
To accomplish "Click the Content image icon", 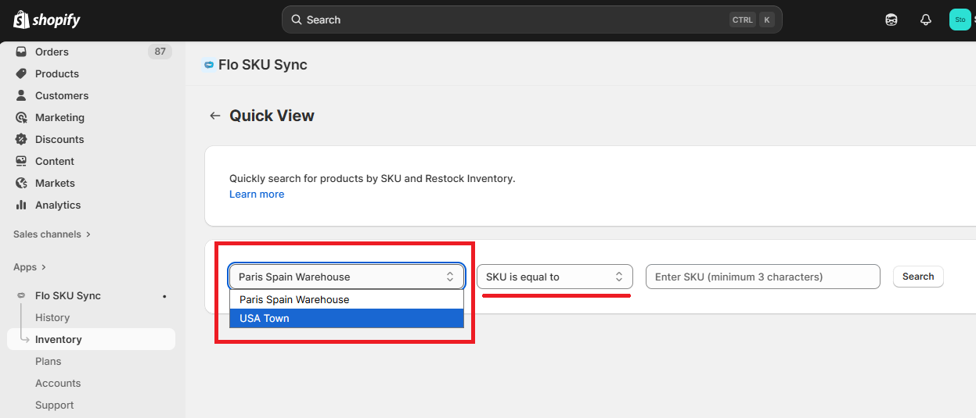I will pyautogui.click(x=21, y=161).
